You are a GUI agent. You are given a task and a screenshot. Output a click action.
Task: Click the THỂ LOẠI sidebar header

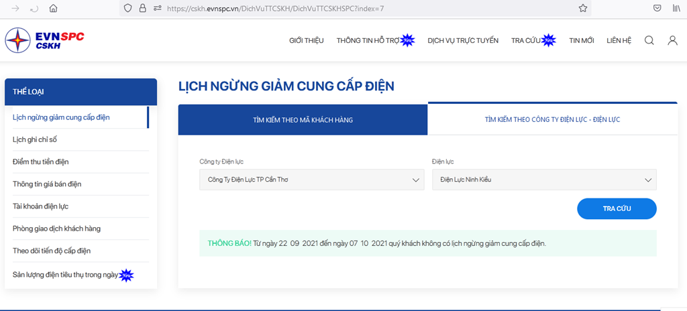coord(81,92)
